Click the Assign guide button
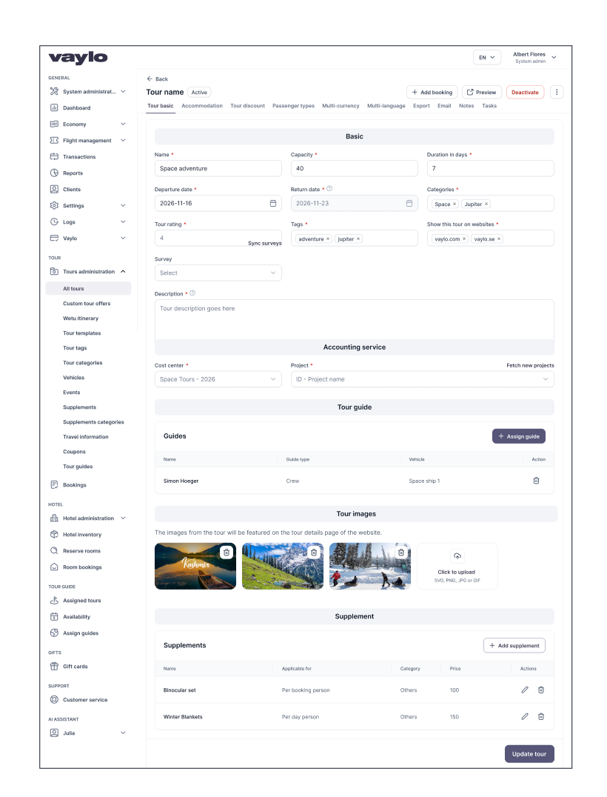Screen dimensions: 607x797 click(x=518, y=436)
